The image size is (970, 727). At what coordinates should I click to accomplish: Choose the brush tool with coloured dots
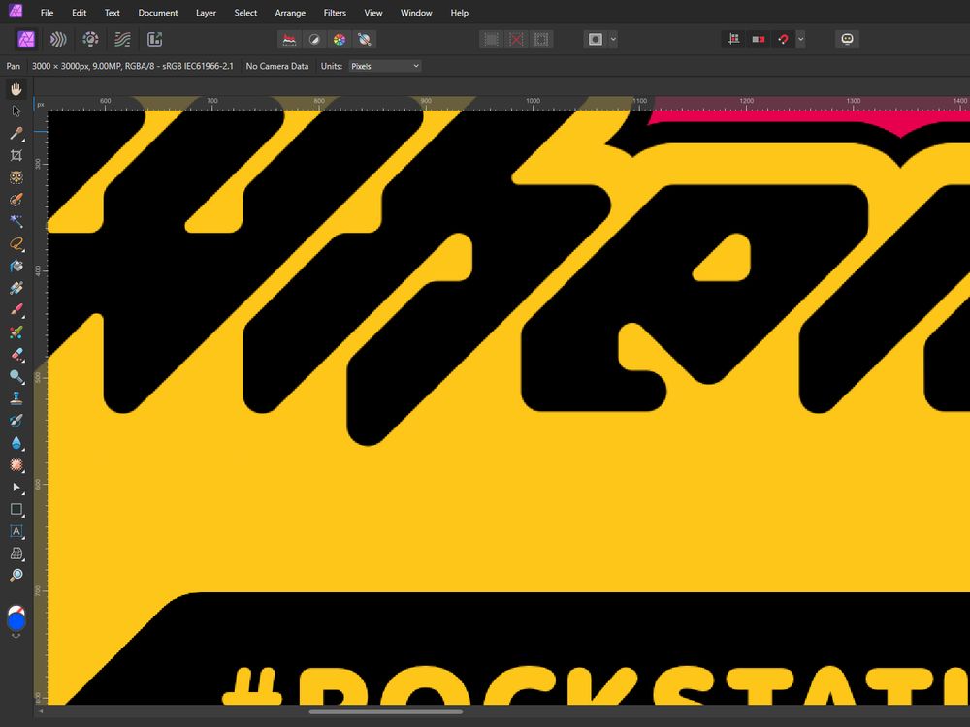point(16,332)
